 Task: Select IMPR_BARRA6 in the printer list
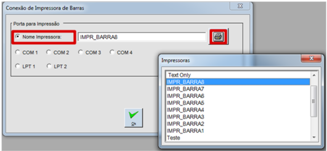(238, 96)
